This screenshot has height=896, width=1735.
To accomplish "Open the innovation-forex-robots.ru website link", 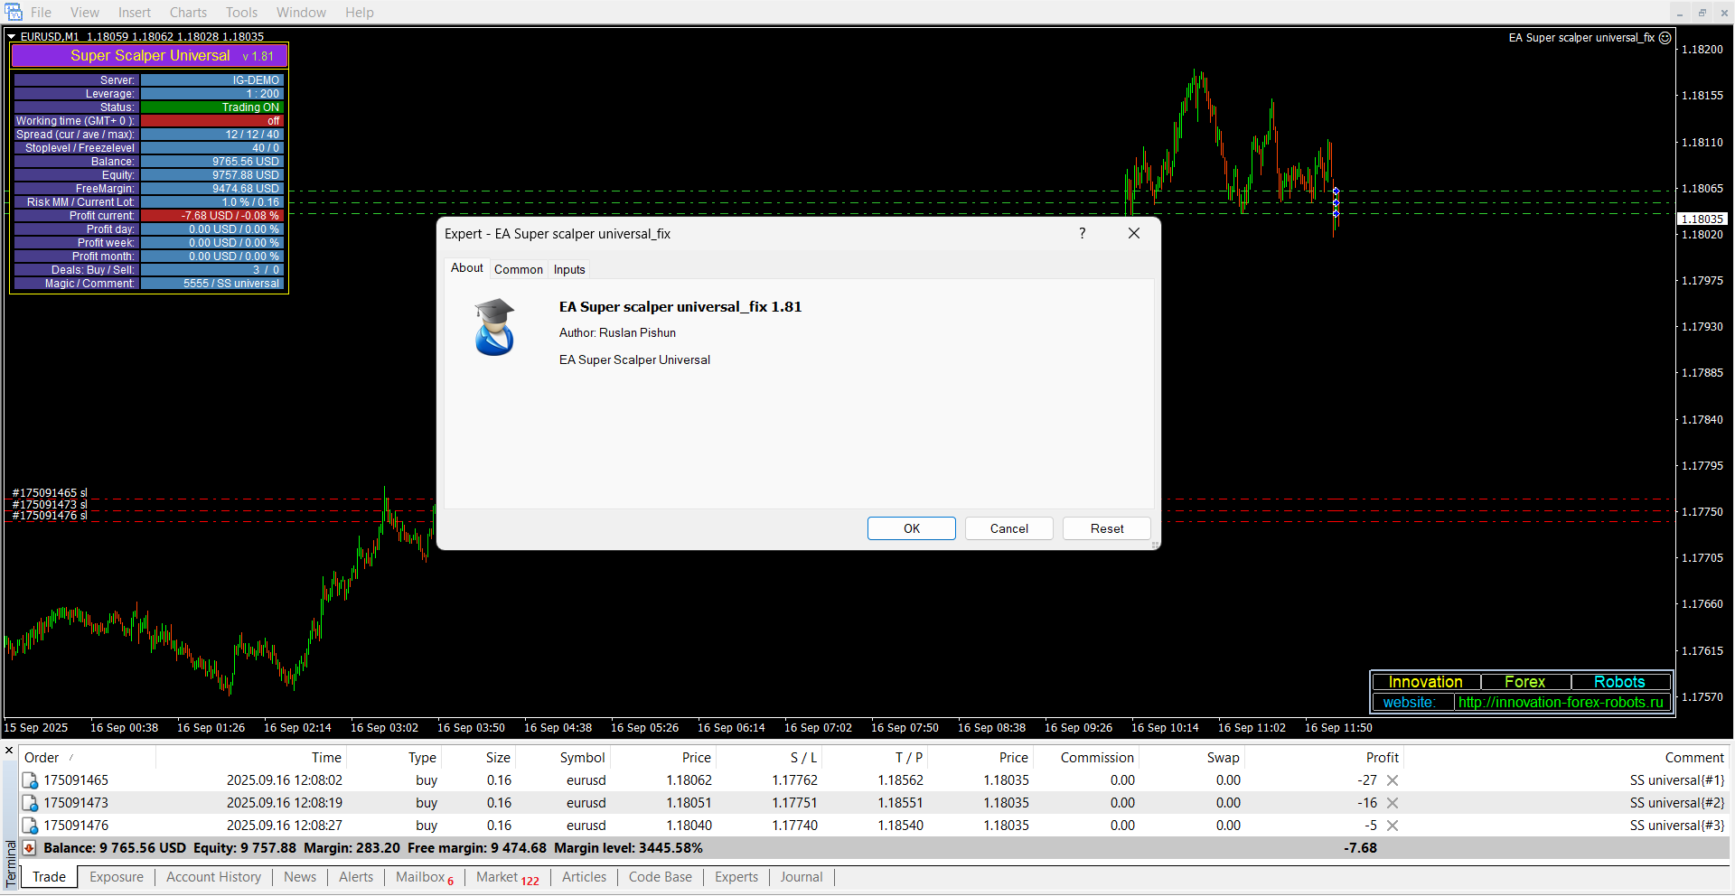I will 1560,703.
